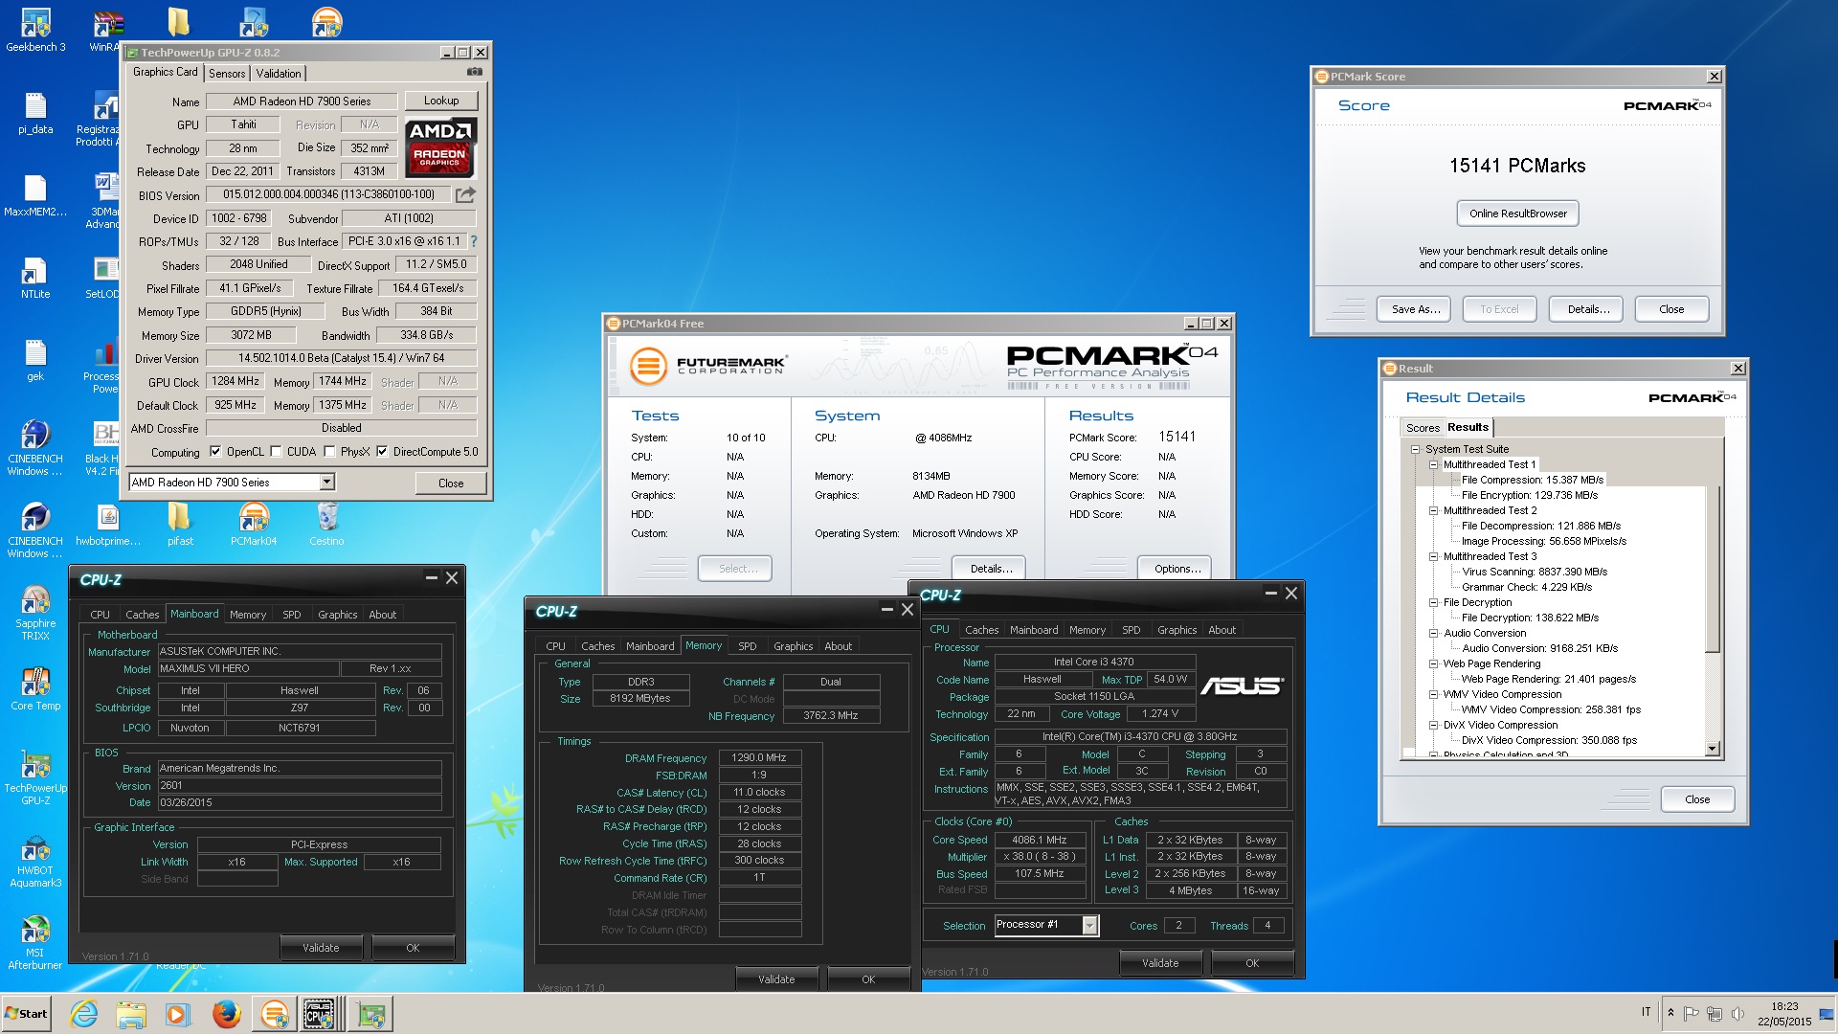Open MaxxMEM2 desktop file

[x=35, y=195]
